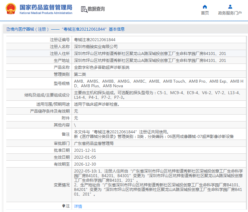This screenshot has width=248, height=212.
Task: Click the 批准日期 row label
Action: pyautogui.click(x=62, y=150)
